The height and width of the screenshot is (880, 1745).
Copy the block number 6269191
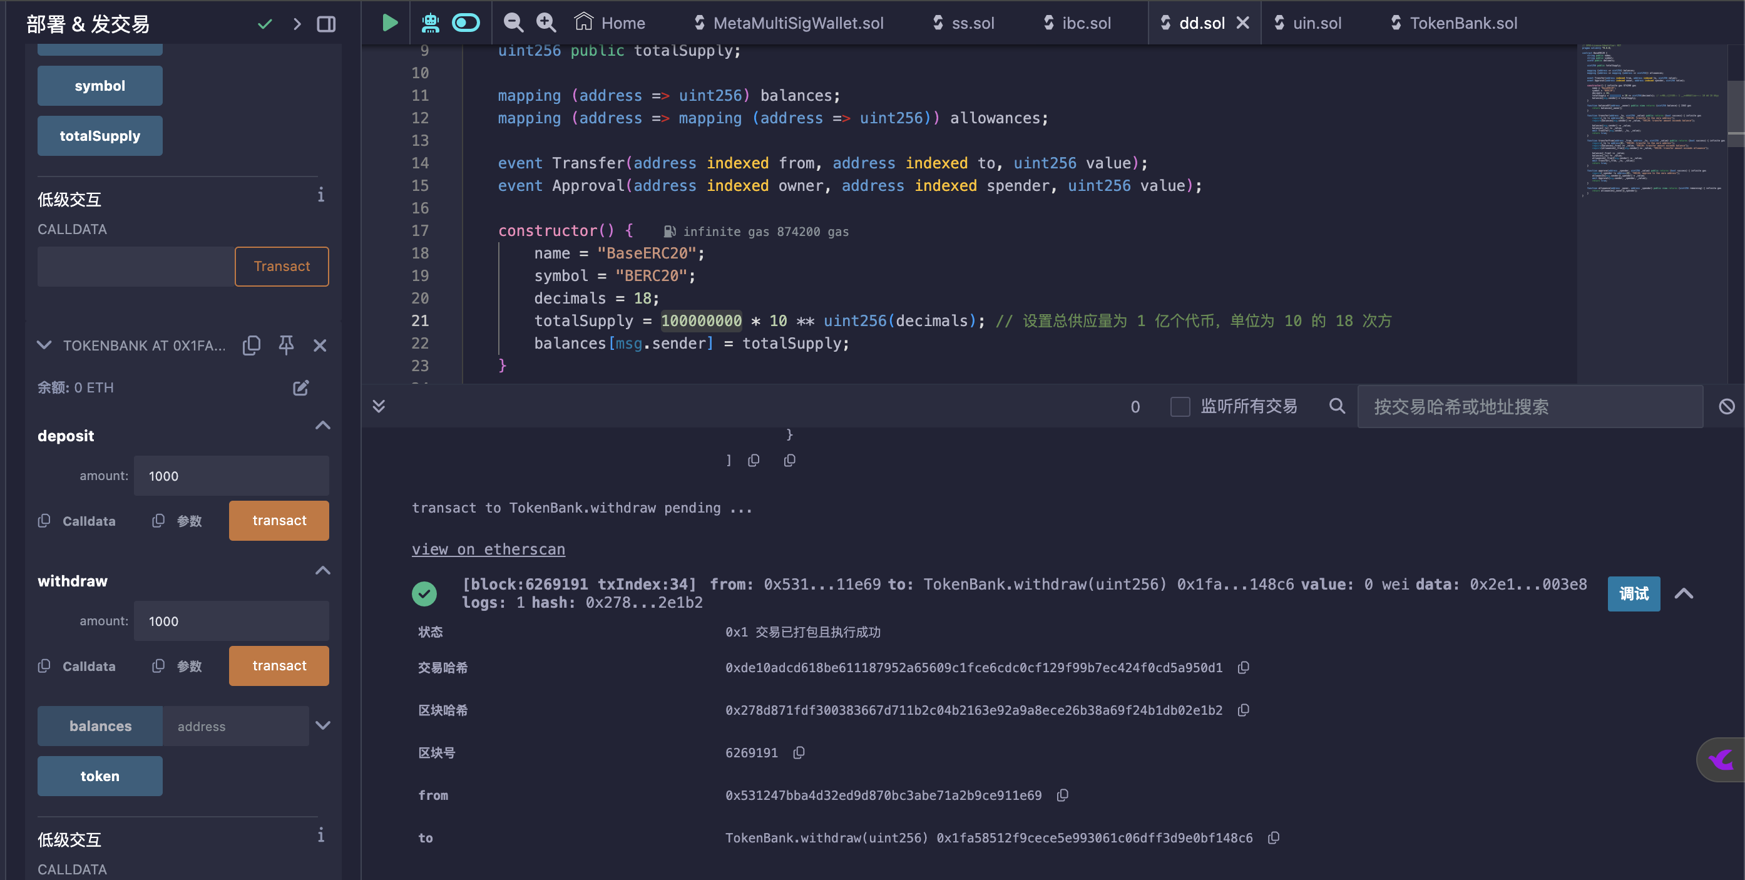tap(799, 753)
